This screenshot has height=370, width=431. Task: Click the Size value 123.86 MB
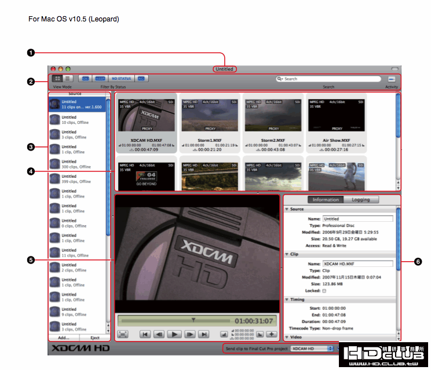tap(333, 284)
